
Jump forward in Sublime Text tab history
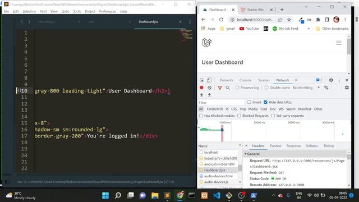pyautogui.click(x=29, y=21)
